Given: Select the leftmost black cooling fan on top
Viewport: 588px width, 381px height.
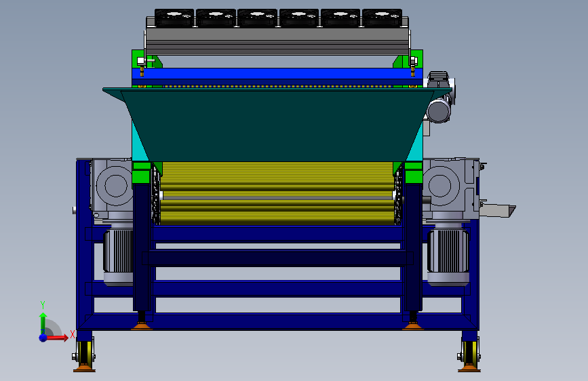Looking at the screenshot, I should click(174, 18).
